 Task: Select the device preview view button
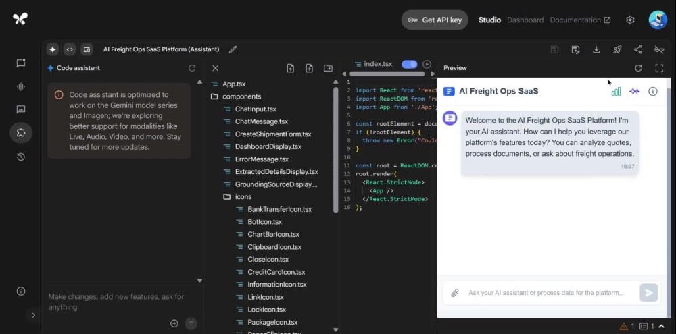tap(87, 49)
